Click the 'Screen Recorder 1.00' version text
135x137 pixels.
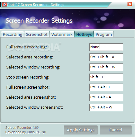22,128
